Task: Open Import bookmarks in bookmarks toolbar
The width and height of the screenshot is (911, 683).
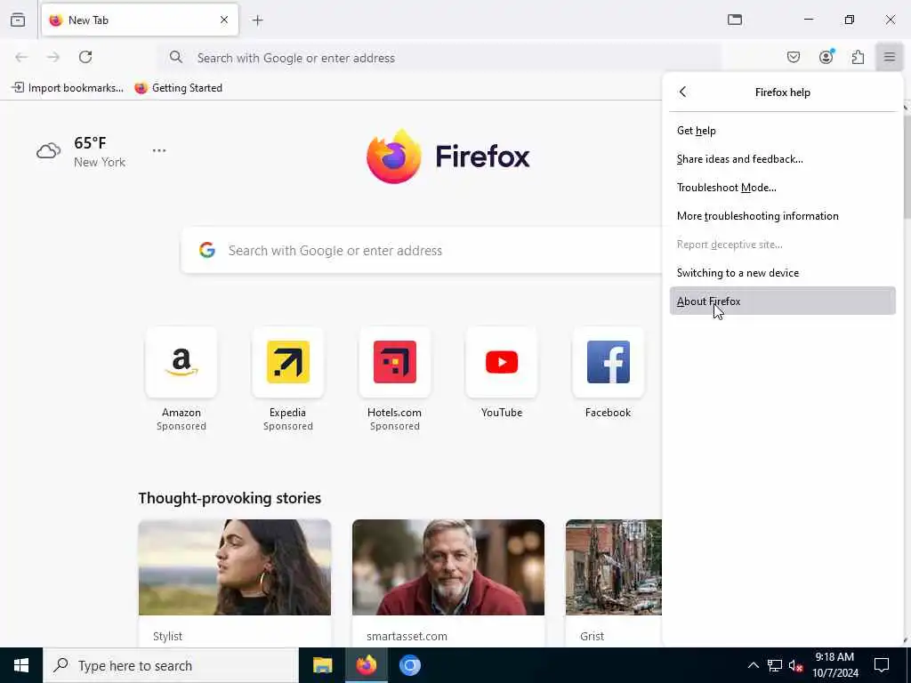Action: point(68,88)
